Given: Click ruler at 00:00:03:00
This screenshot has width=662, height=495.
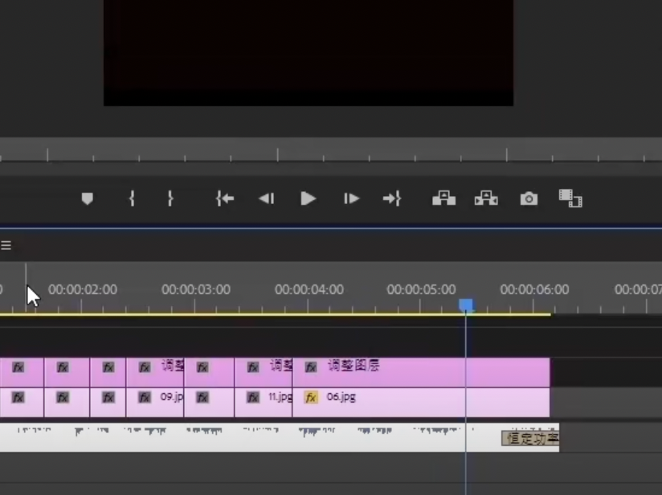Looking at the screenshot, I should 196,289.
